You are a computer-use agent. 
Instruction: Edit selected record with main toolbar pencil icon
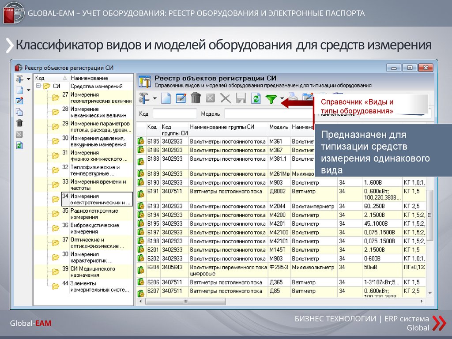click(181, 98)
